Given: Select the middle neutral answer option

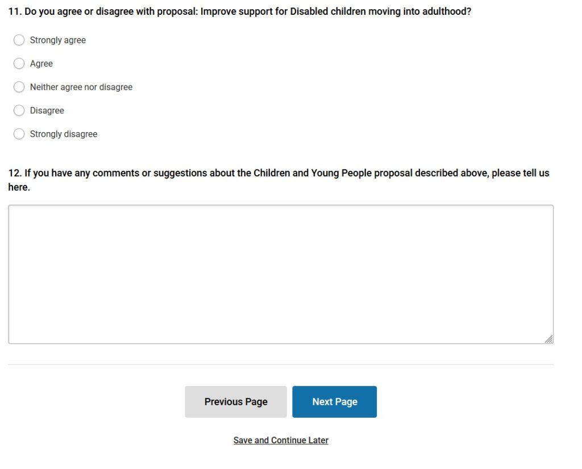Looking at the screenshot, I should pos(19,87).
